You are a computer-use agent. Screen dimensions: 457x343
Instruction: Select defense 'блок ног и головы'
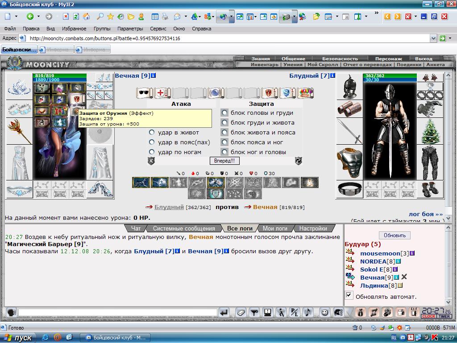pyautogui.click(x=224, y=152)
